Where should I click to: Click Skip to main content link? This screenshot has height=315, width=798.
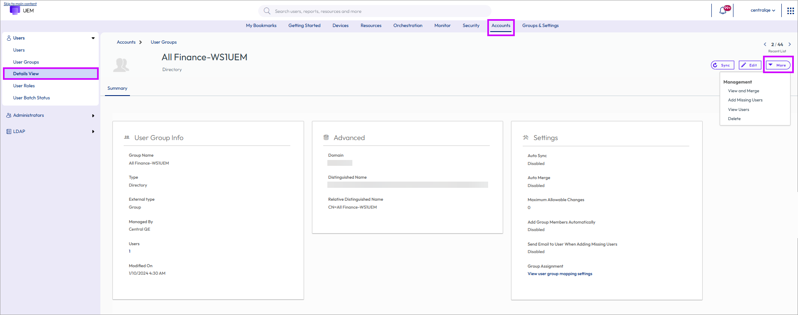(x=20, y=4)
